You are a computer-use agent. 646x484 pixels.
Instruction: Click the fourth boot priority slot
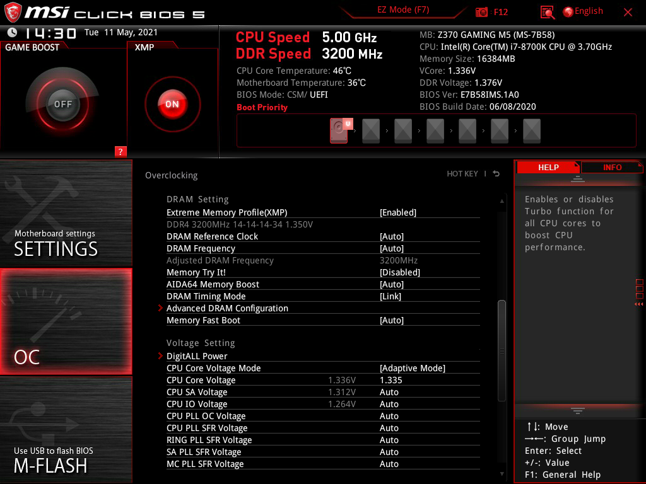click(x=435, y=131)
